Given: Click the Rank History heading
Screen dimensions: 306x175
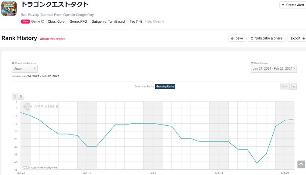Looking at the screenshot, I should pos(19,38).
